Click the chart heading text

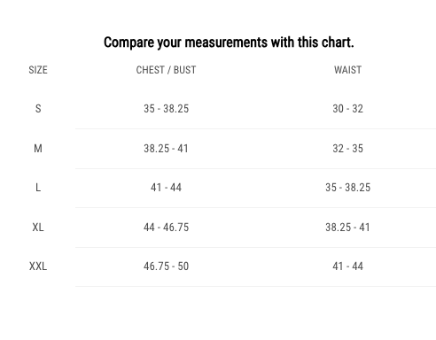(x=229, y=42)
